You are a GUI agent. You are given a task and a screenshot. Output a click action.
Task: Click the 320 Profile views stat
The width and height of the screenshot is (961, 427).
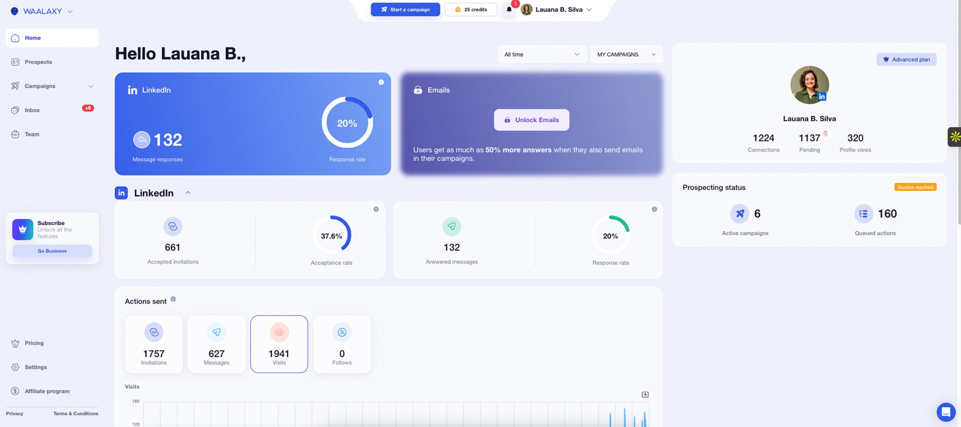coord(855,142)
